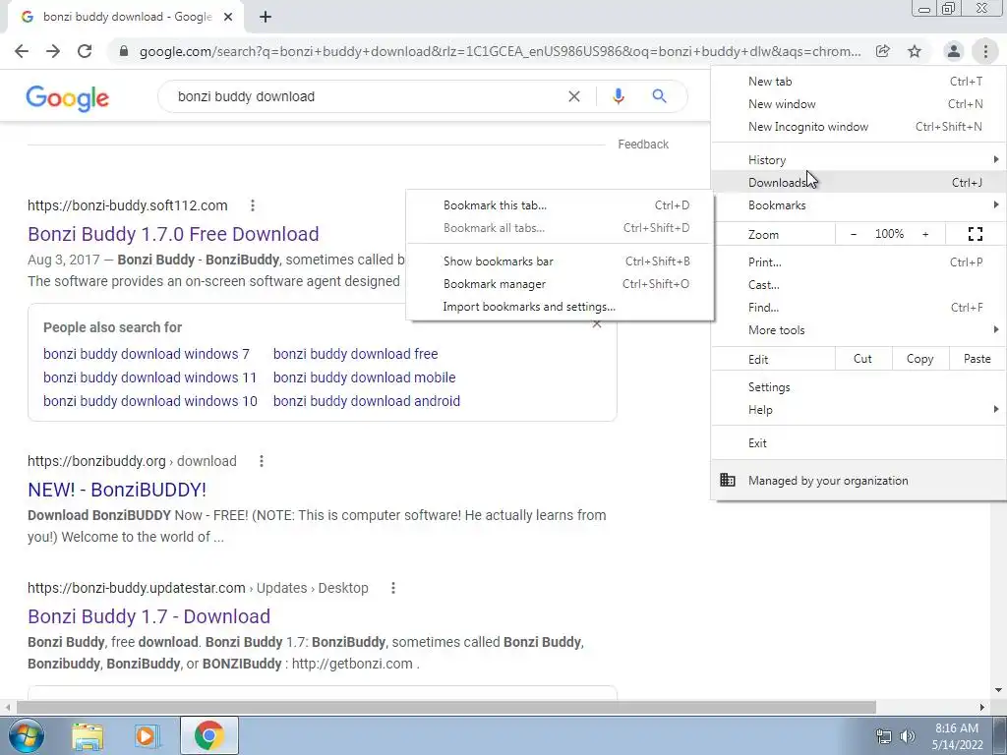Start voice search with microphone icon
Screen dimensions: 1007x755
[x=618, y=96]
